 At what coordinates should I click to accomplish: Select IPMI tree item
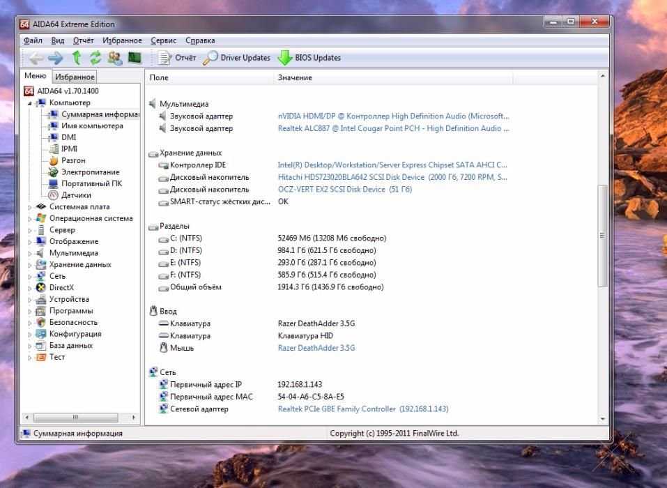pos(69,149)
